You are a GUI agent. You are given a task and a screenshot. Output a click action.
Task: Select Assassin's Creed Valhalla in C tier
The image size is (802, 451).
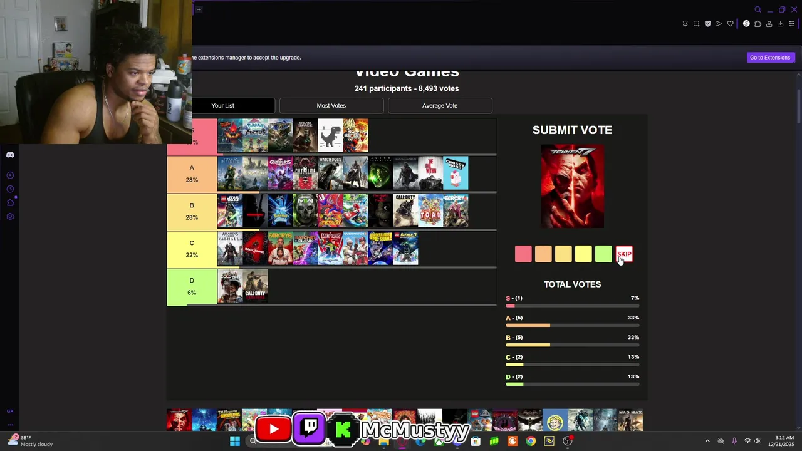230,248
